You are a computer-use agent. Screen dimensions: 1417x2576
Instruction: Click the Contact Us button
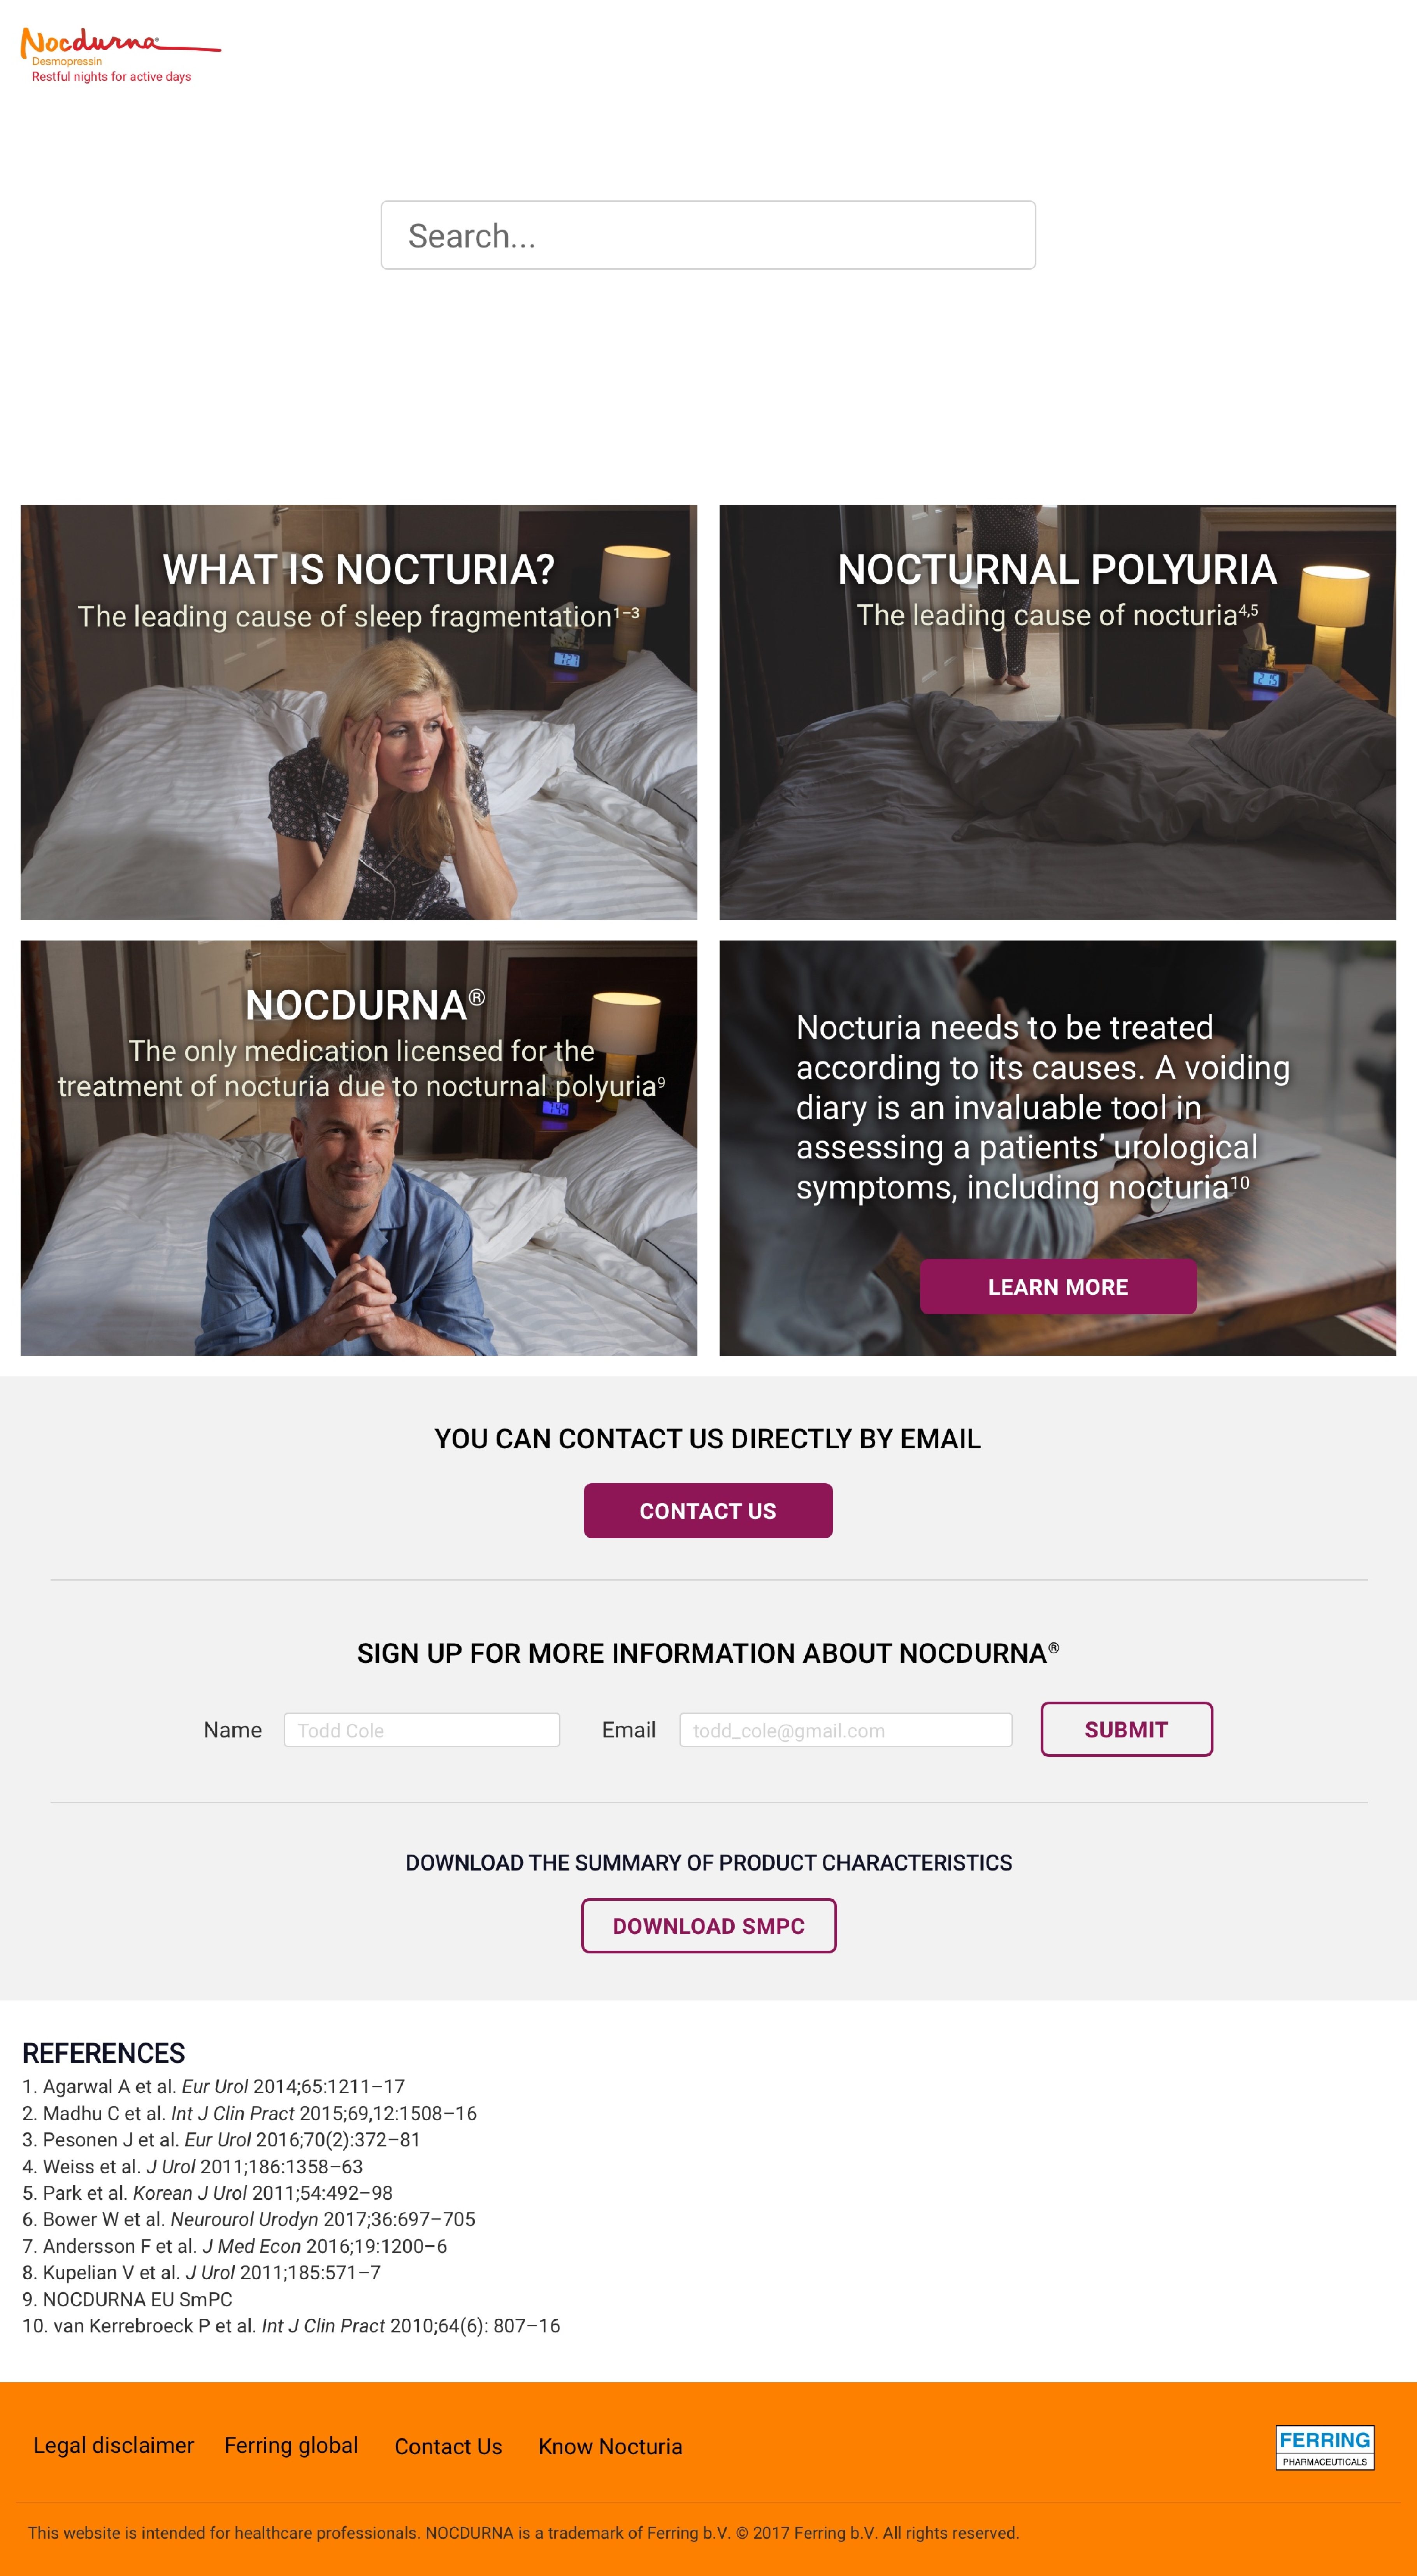click(x=708, y=1511)
